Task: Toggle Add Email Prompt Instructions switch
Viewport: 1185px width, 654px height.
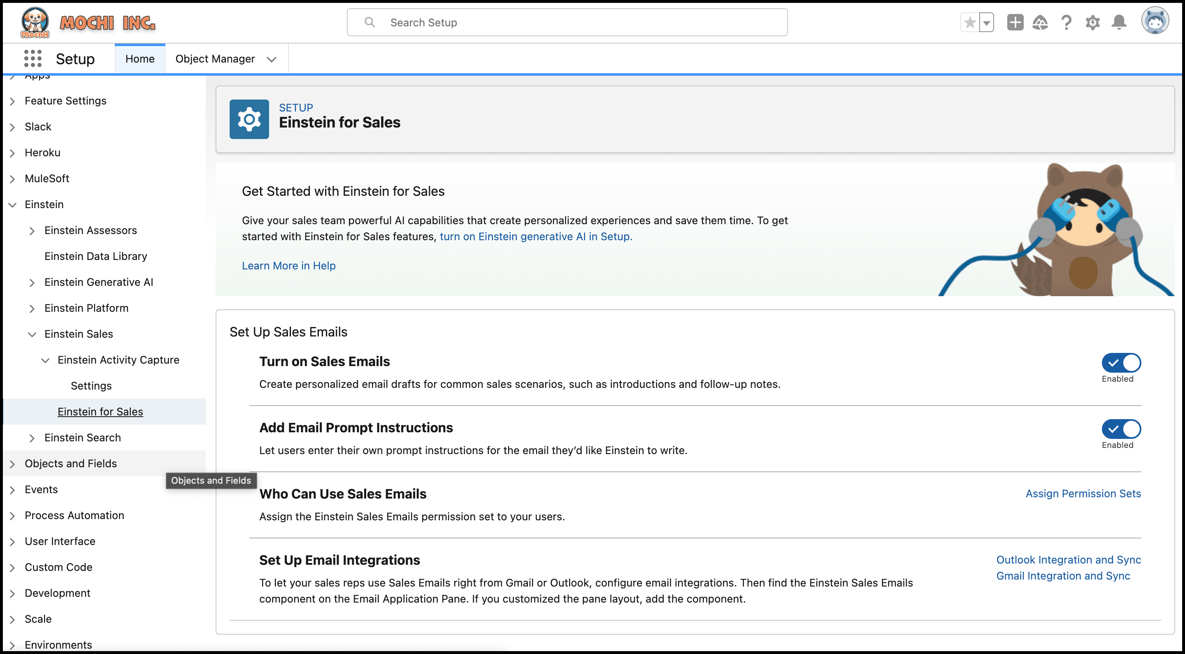Action: pyautogui.click(x=1120, y=428)
